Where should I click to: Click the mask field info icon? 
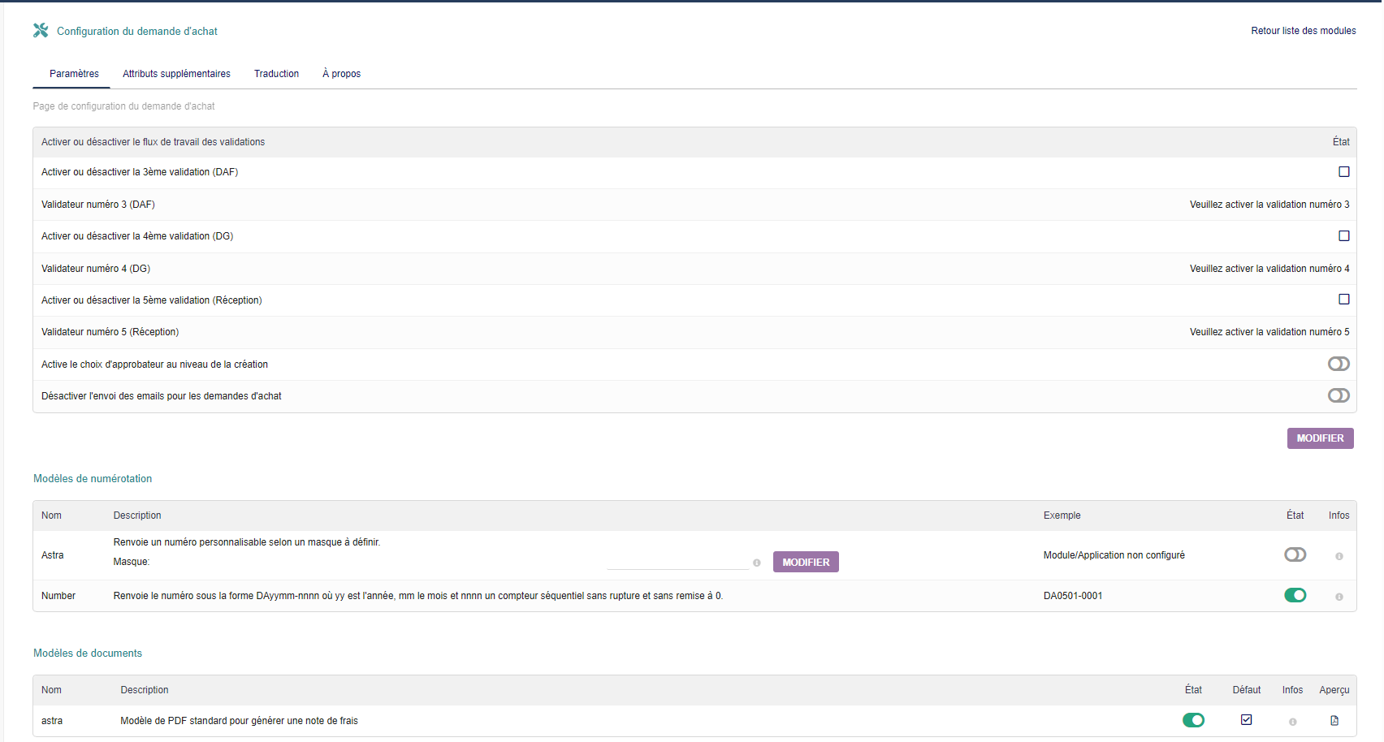[x=757, y=563]
